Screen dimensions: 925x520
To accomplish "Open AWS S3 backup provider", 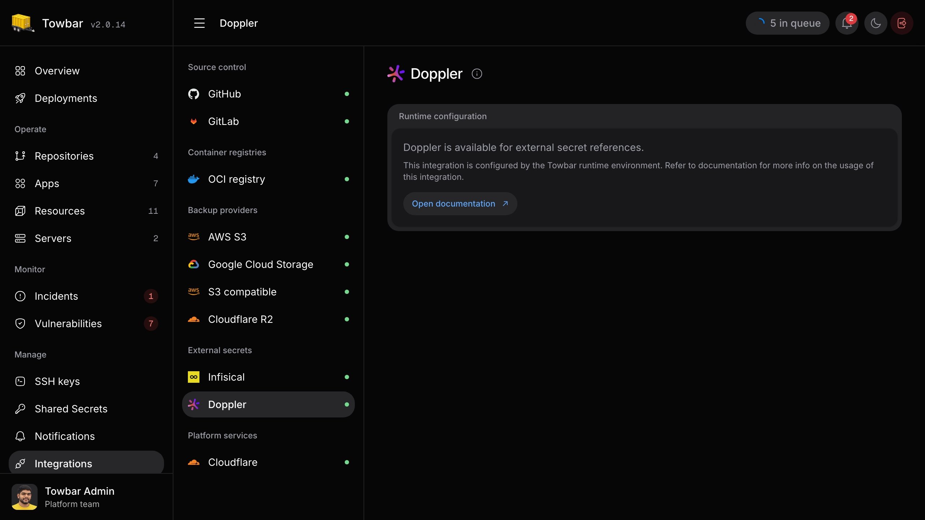I will 268,237.
